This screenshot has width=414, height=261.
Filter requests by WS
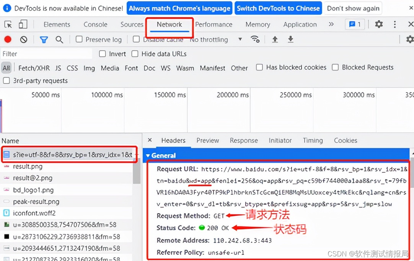pyautogui.click(x=166, y=68)
